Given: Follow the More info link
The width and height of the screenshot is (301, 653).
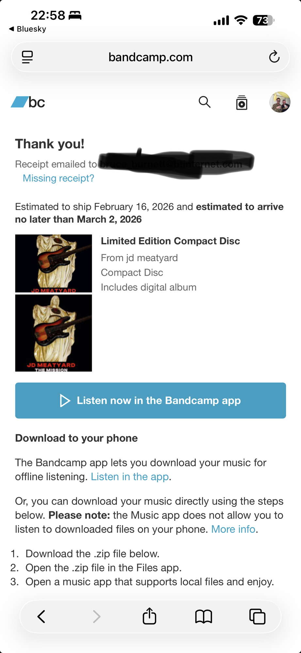Looking at the screenshot, I should coord(233,529).
